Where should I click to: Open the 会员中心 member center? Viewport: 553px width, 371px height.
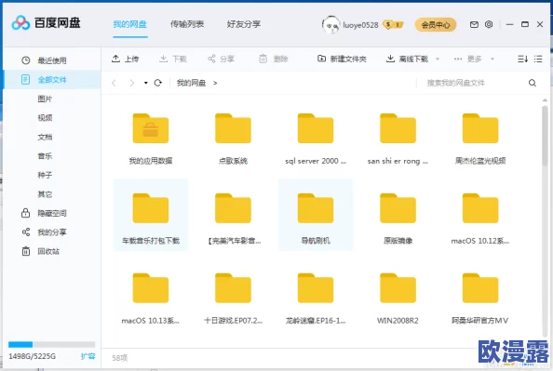click(436, 25)
